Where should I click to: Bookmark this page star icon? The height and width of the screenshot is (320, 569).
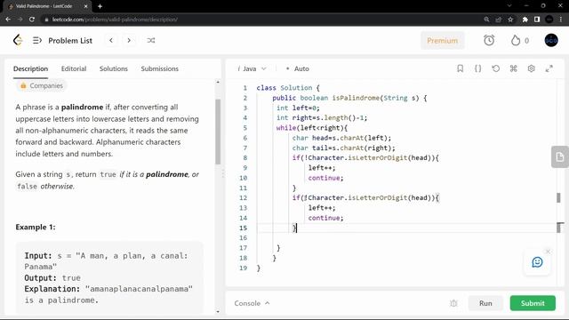coord(510,20)
